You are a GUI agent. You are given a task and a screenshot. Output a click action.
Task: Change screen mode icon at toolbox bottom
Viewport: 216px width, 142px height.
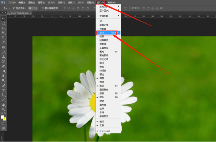coord(3,128)
